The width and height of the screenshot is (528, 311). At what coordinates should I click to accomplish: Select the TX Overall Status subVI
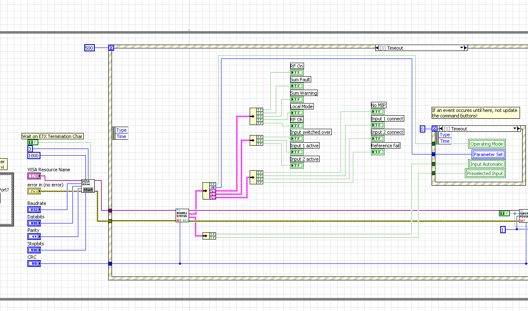tap(182, 215)
